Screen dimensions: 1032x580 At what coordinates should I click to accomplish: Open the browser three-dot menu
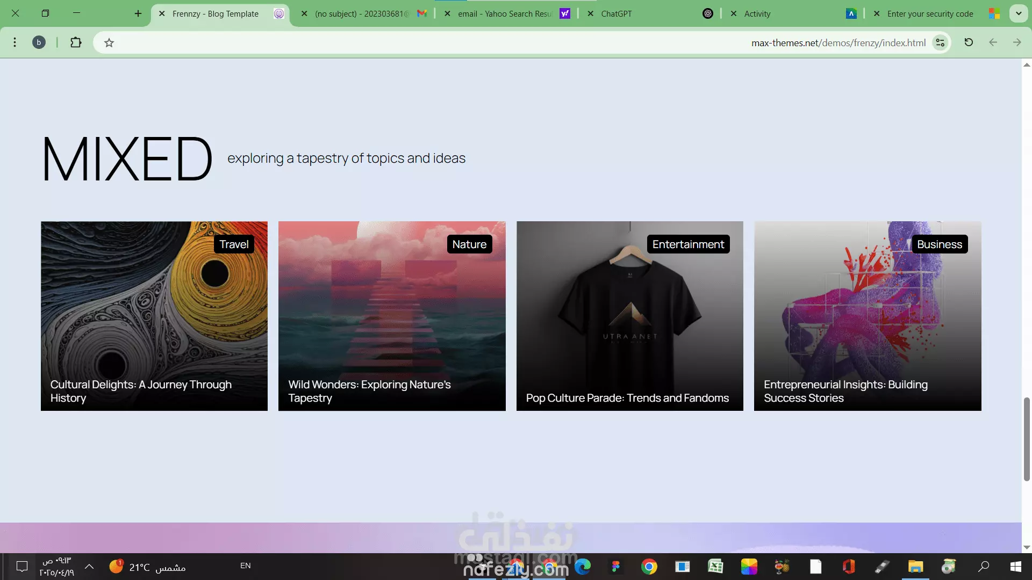(15, 42)
